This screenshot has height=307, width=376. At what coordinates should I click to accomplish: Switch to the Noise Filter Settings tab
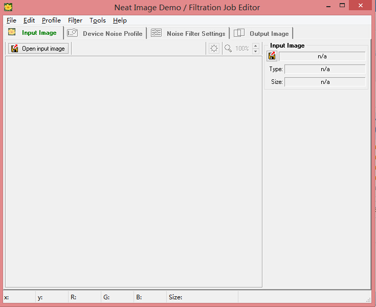click(x=188, y=33)
